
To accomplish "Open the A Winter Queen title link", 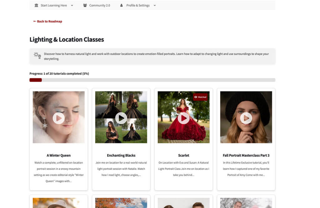I will (x=58, y=155).
